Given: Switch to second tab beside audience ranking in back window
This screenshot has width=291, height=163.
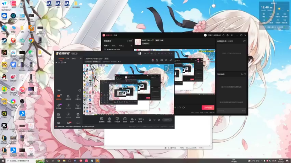Looking at the screenshot, I should pyautogui.click(x=230, y=41).
